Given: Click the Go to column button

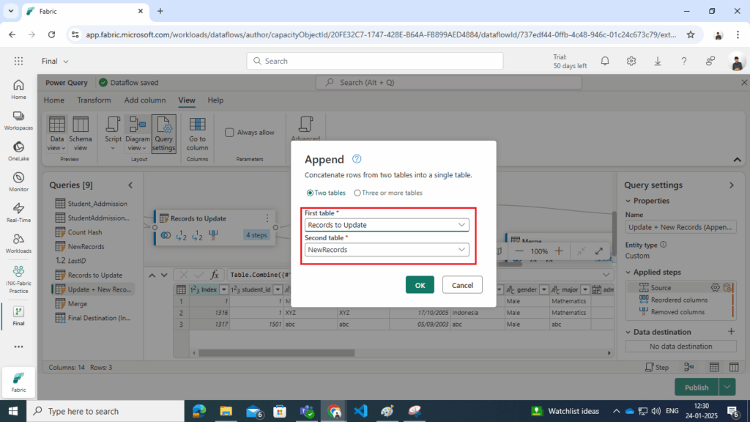Looking at the screenshot, I should 197,133.
